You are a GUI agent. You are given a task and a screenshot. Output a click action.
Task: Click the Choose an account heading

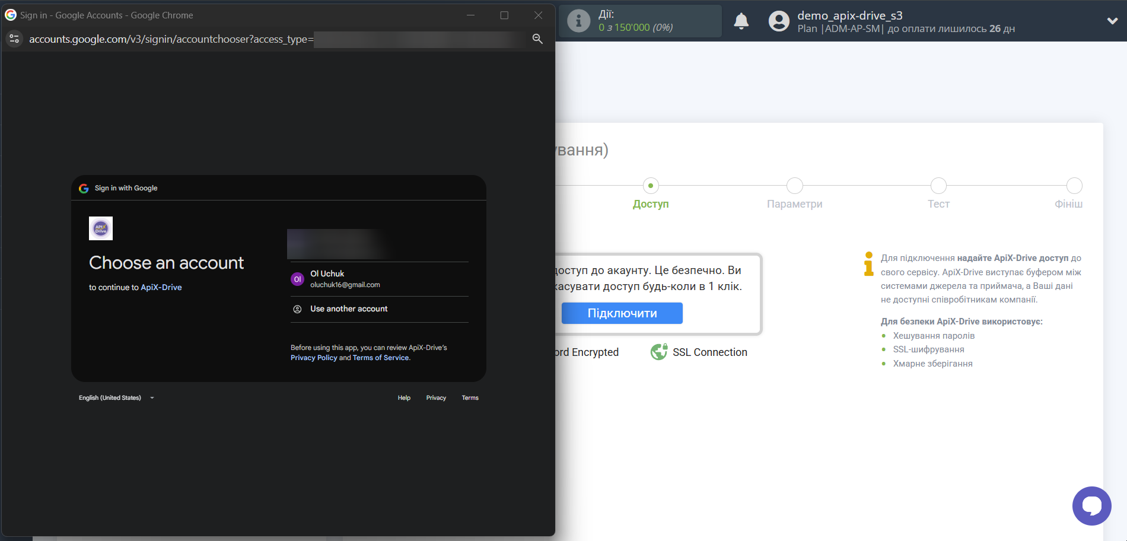[166, 263]
